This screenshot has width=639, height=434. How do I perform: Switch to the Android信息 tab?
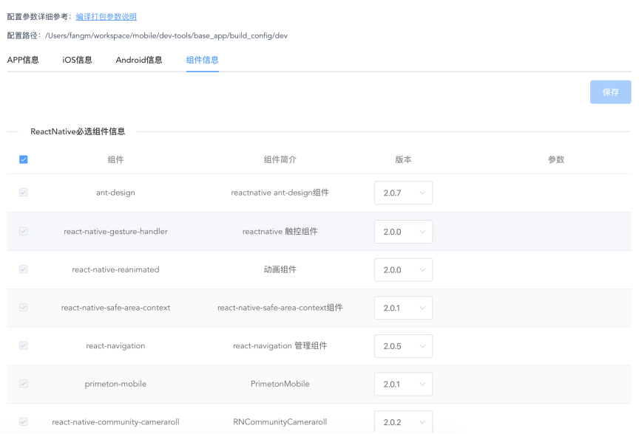click(x=139, y=60)
